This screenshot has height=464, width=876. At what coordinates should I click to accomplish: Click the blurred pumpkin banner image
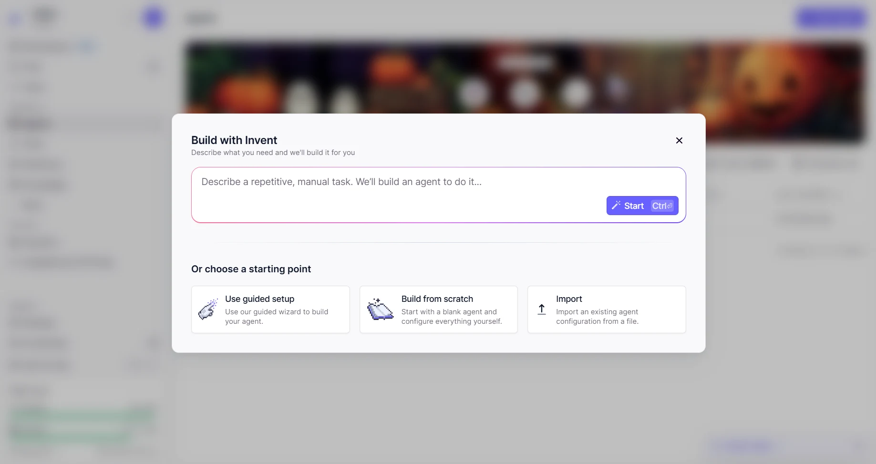pyautogui.click(x=525, y=76)
